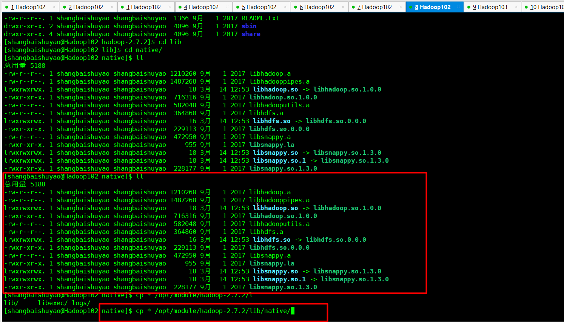Click connection status dot on tab 8 Hadoop102

(411, 7)
